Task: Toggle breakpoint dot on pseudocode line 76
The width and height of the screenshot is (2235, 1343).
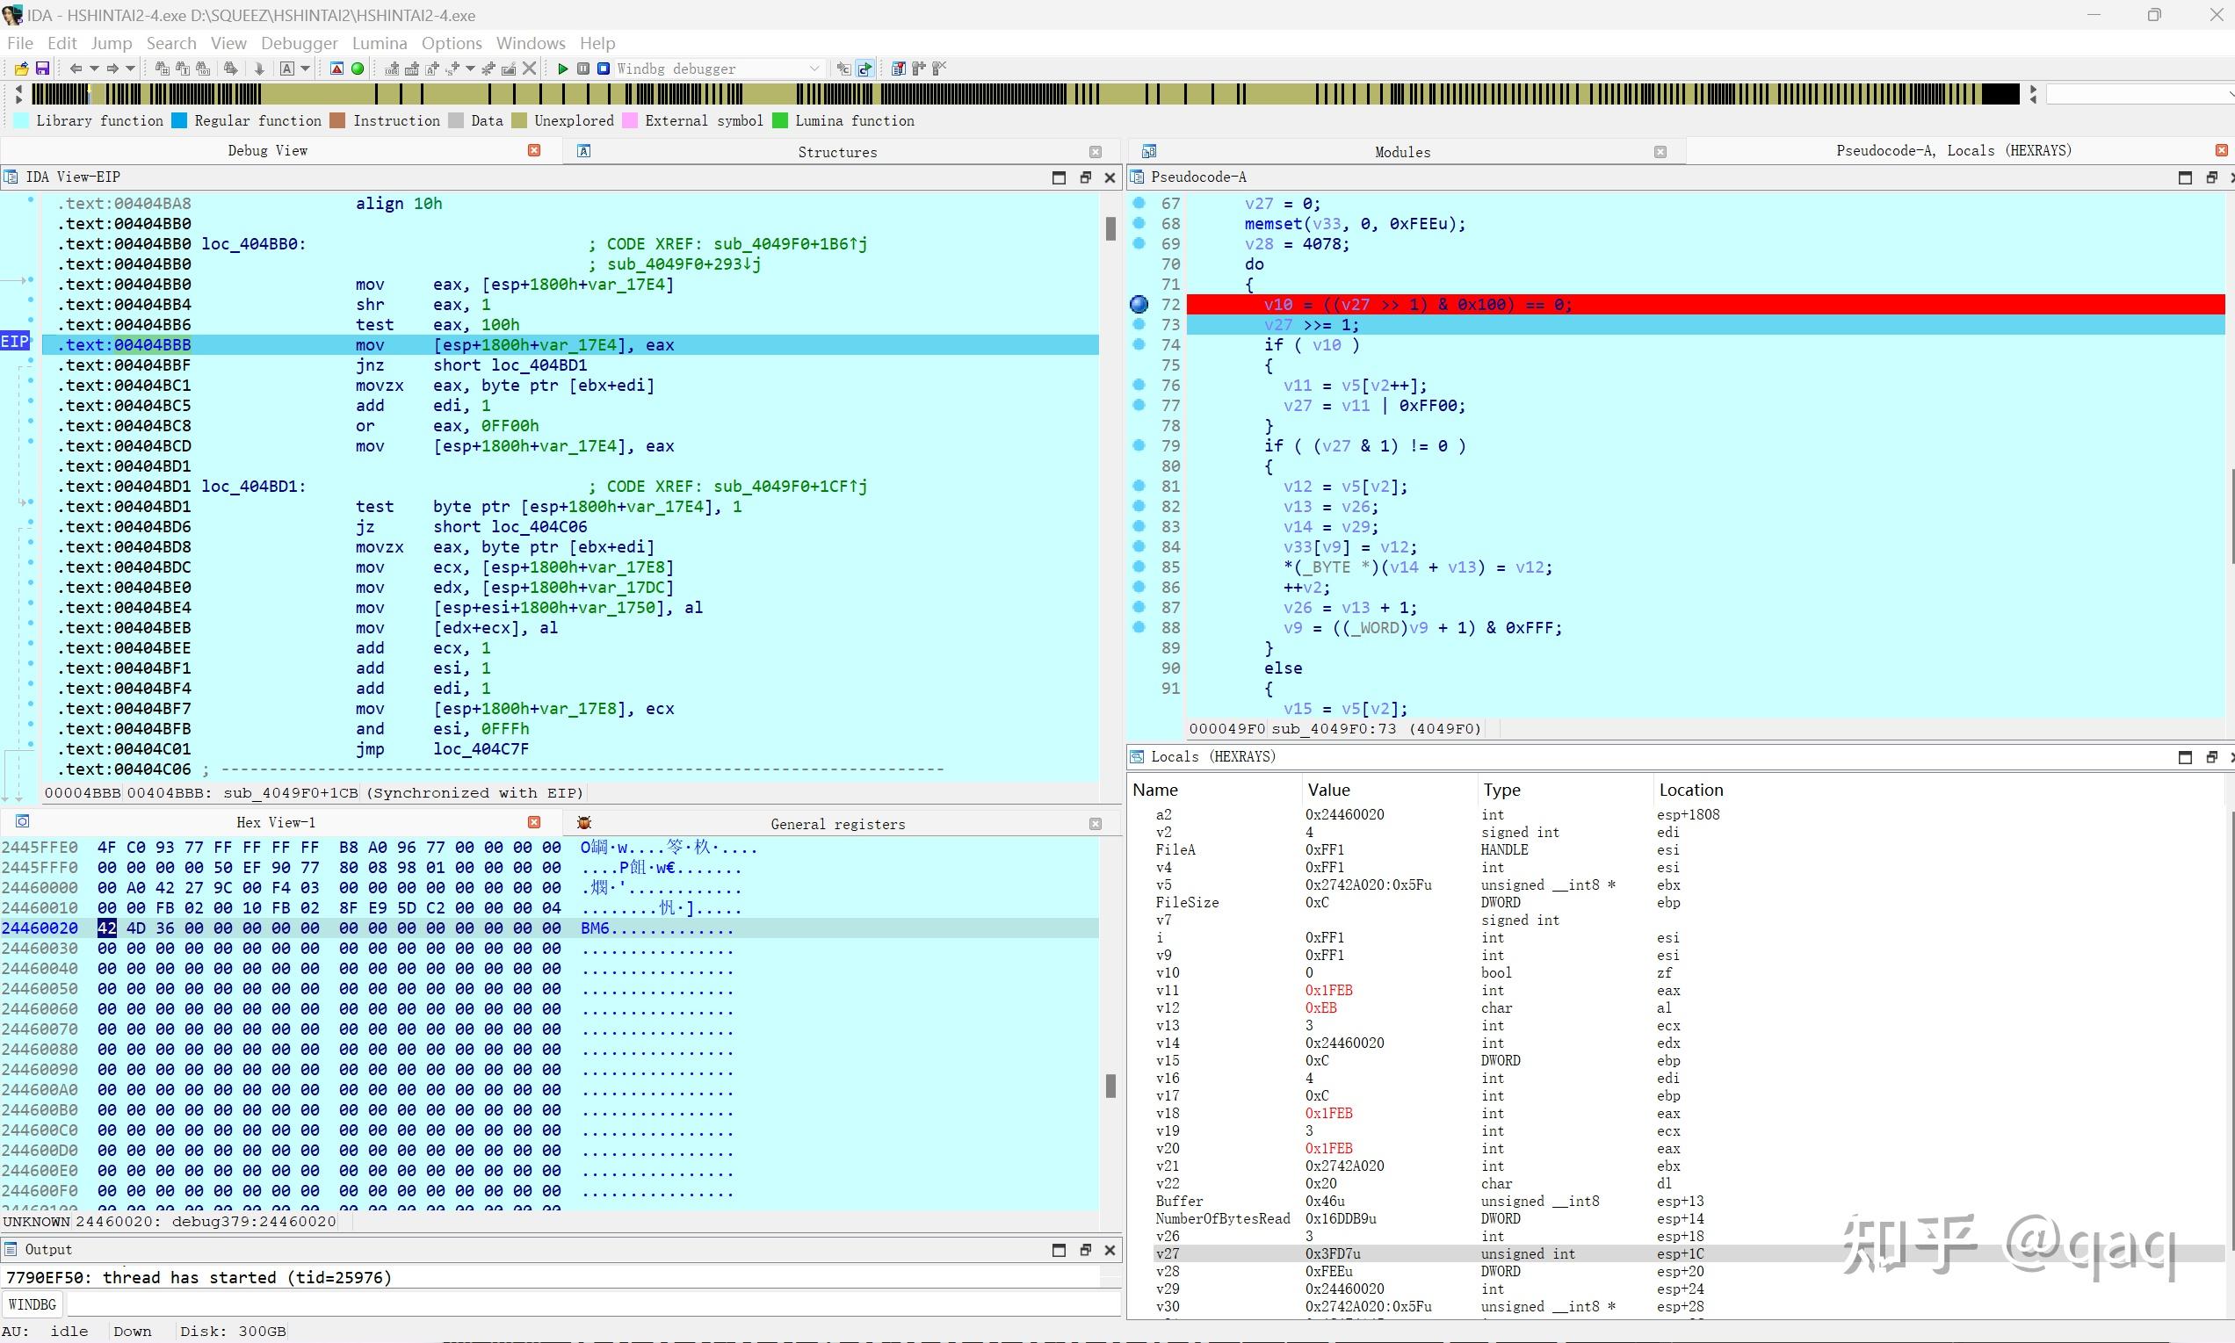Action: pyautogui.click(x=1139, y=386)
